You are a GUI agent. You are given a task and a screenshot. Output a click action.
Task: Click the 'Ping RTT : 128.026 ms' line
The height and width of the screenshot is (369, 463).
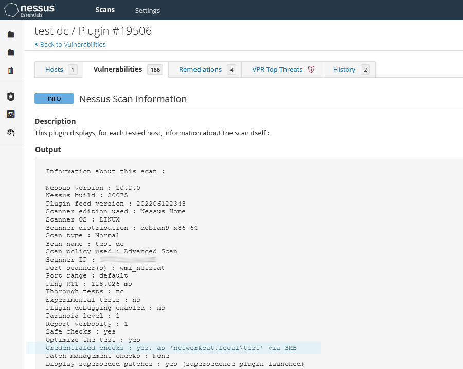point(89,284)
